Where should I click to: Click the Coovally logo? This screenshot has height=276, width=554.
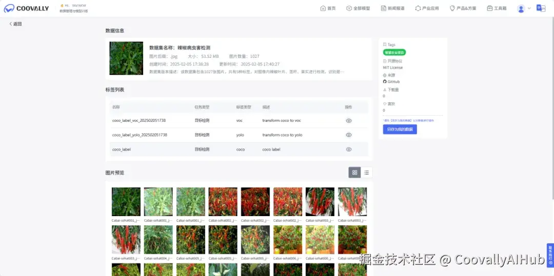click(x=26, y=9)
